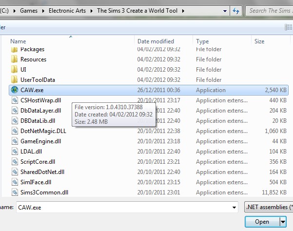Click the UI folder icon
This screenshot has width=293, height=231.
tap(15, 70)
